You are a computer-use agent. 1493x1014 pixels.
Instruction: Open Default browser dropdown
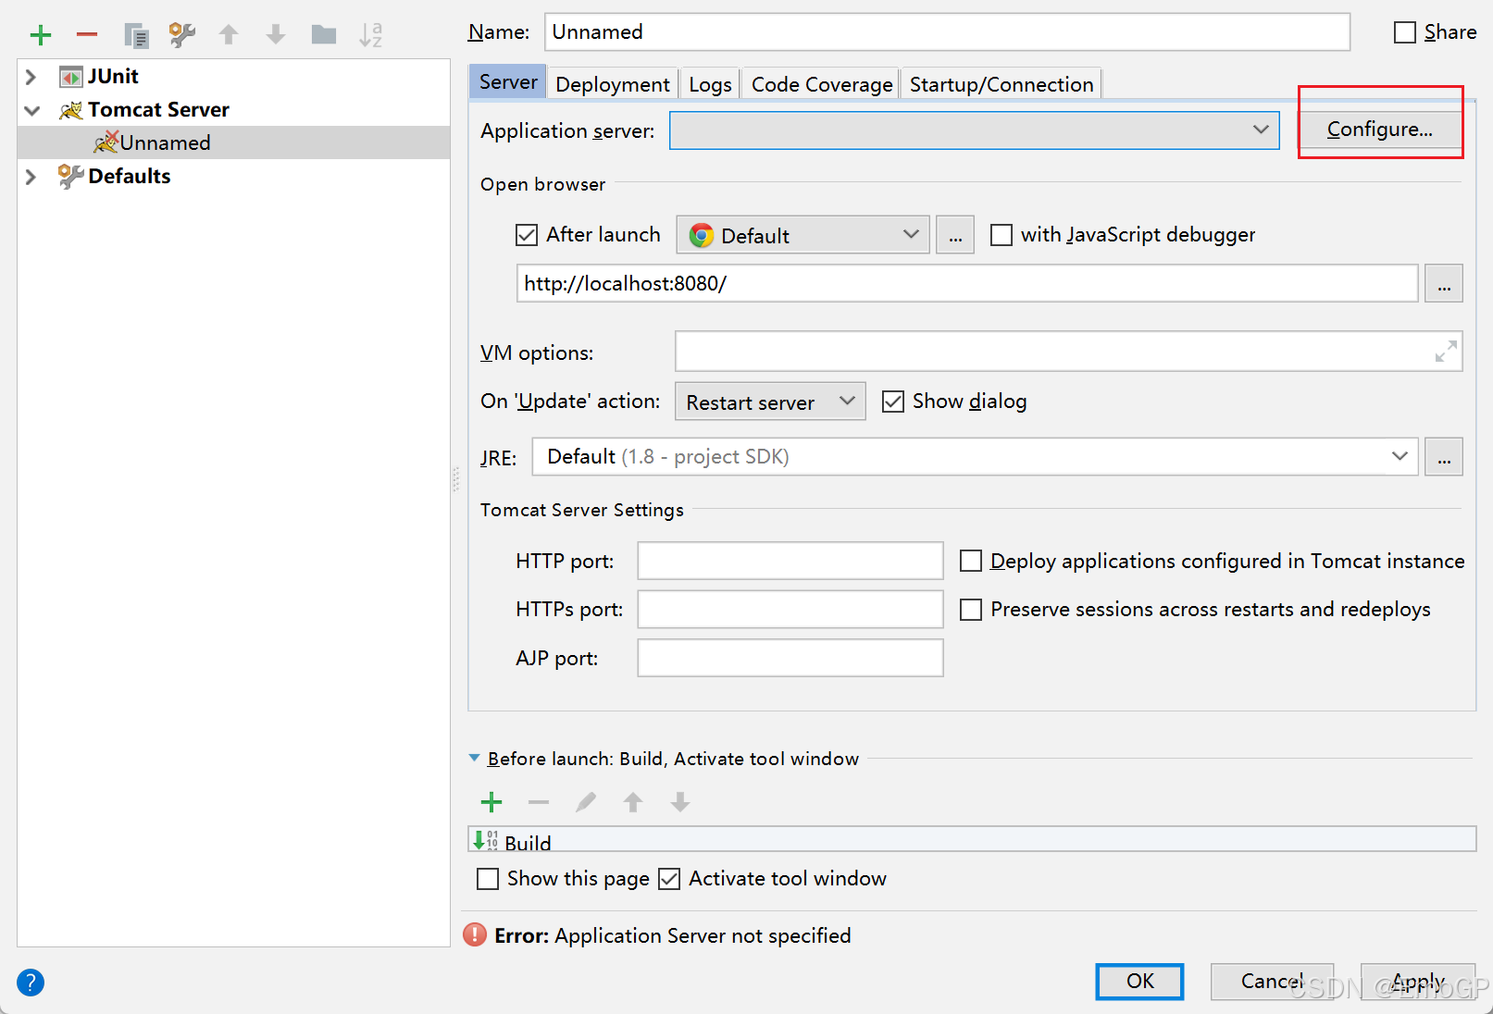click(x=802, y=235)
